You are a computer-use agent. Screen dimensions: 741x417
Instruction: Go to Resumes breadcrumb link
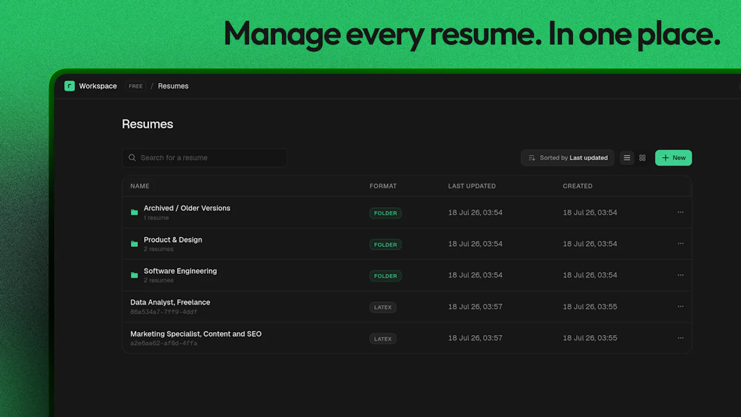tap(173, 86)
